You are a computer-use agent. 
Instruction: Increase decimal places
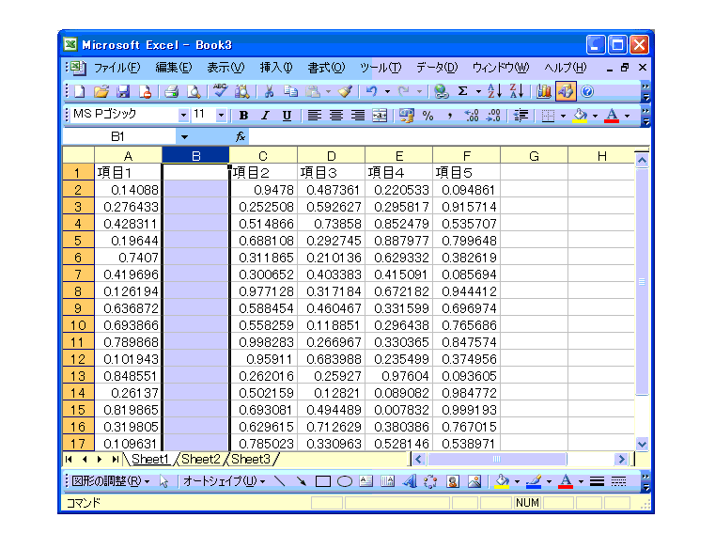[472, 116]
